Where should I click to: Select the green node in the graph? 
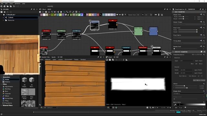tap(138, 31)
